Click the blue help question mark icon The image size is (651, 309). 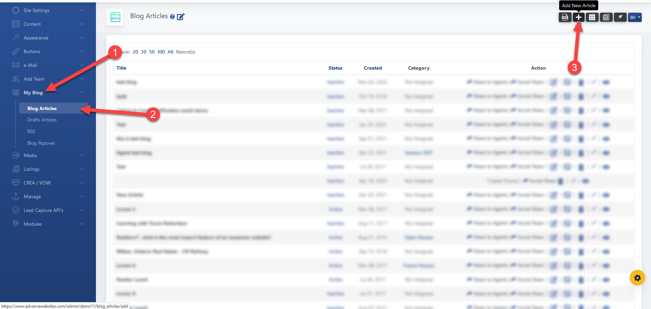(x=172, y=16)
